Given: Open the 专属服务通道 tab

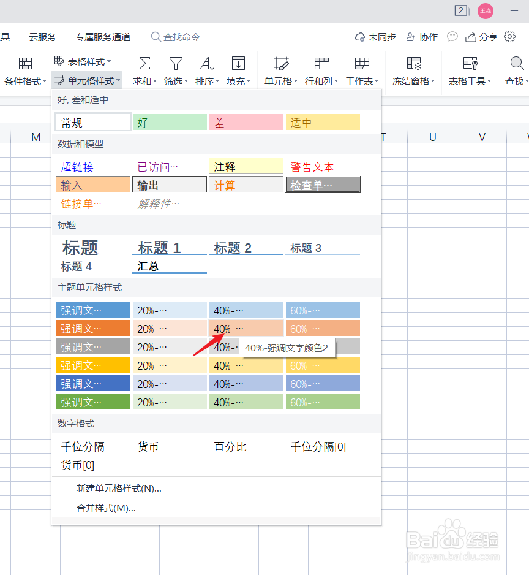Looking at the screenshot, I should tap(103, 37).
